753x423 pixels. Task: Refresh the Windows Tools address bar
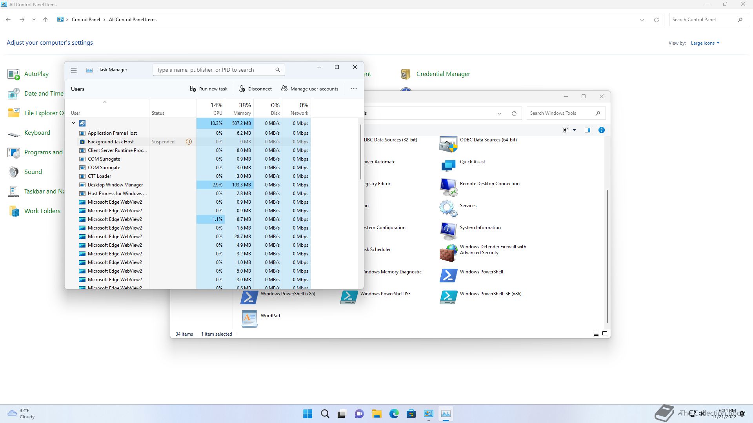click(x=514, y=114)
